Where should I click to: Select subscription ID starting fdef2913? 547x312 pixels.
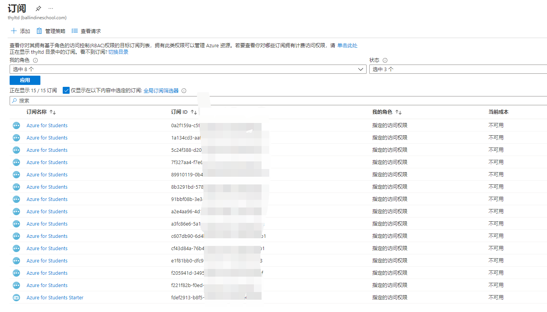point(187,297)
